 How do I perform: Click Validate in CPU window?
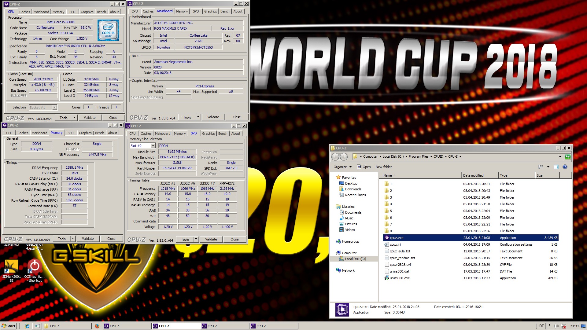coord(90,118)
